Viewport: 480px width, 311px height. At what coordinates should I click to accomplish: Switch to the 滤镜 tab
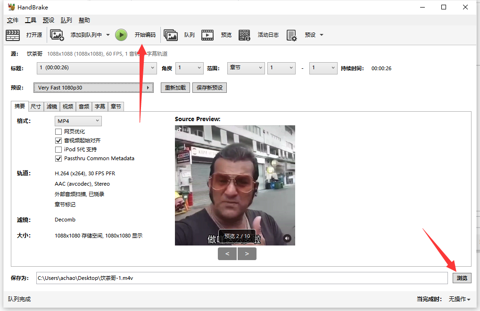51,106
